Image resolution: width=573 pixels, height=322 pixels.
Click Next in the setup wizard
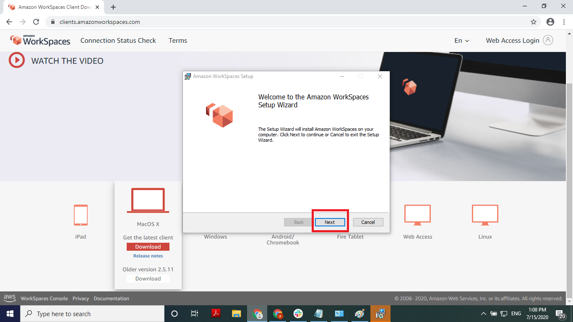pos(330,222)
